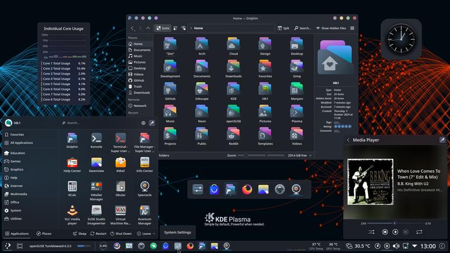Launch VLC media player
This screenshot has width=450, height=253.
[x=72, y=214]
